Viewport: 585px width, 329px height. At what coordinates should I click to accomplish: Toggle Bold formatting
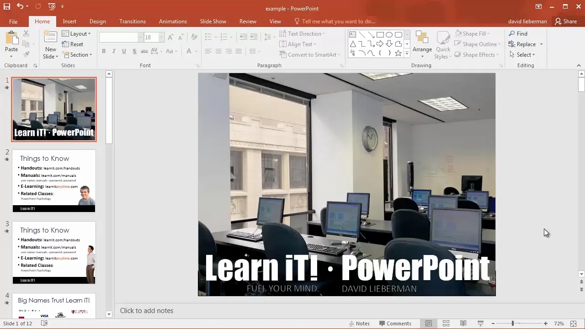[x=104, y=51]
